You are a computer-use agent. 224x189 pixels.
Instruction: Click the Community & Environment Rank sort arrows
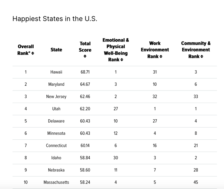pos(203,57)
